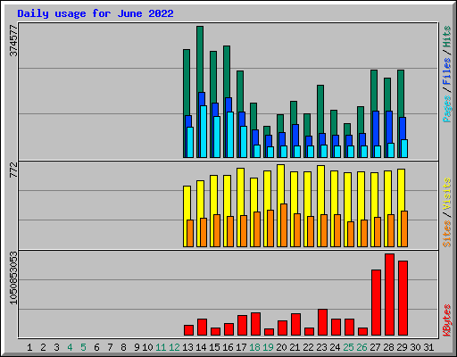Click the red 'KBytes' legend label
The image size is (457, 357).
[x=447, y=320]
